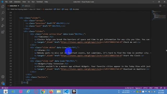Open the File menu

[6, 2]
